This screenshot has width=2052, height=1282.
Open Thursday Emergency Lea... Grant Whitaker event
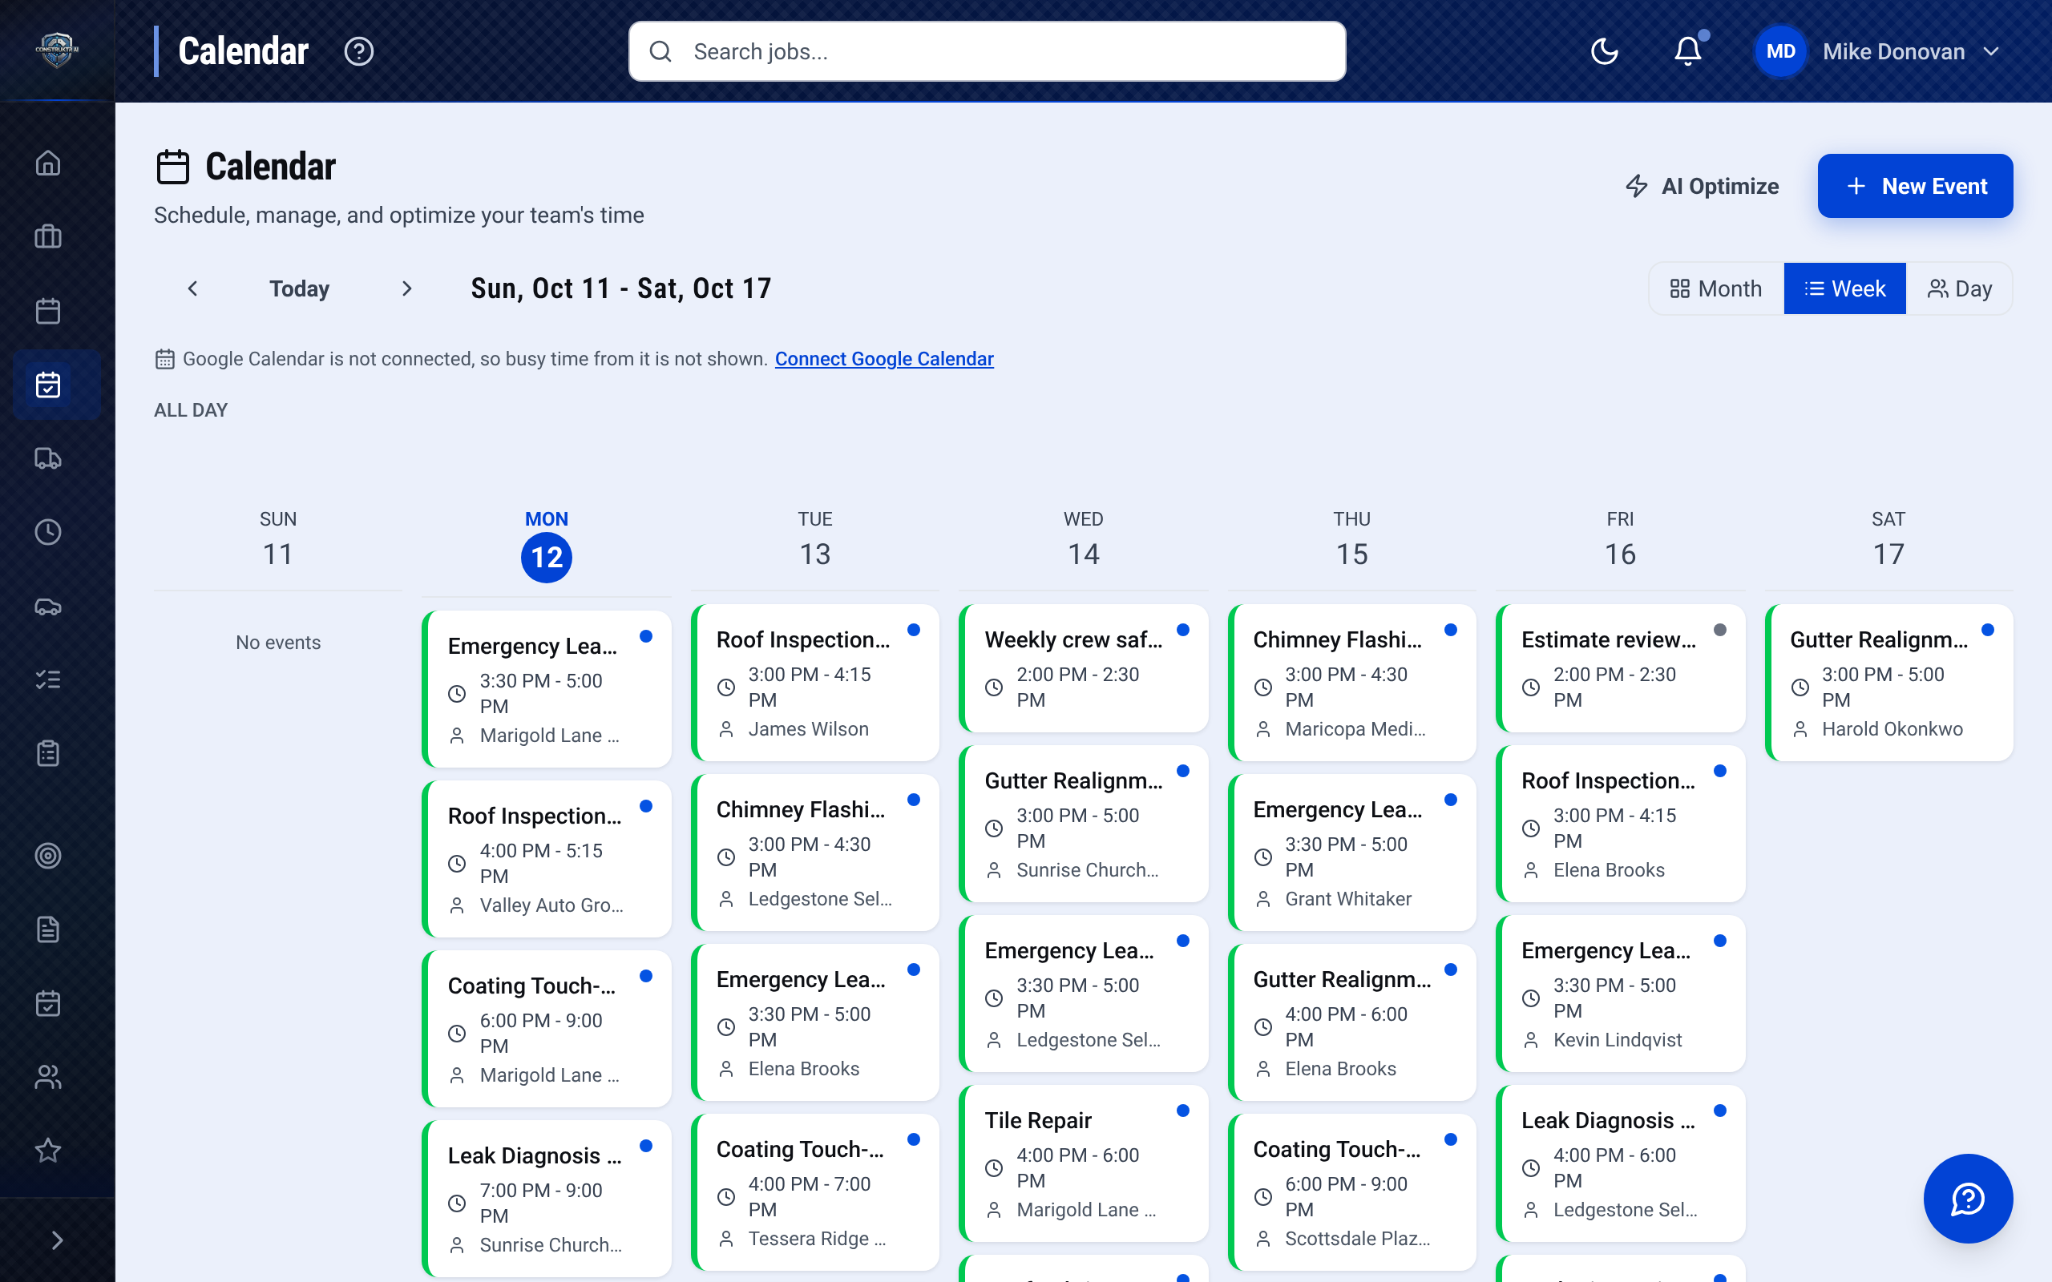(x=1352, y=852)
